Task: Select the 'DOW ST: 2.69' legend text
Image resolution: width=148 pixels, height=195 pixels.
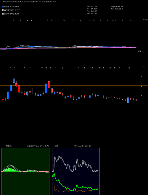Action: 12,6
